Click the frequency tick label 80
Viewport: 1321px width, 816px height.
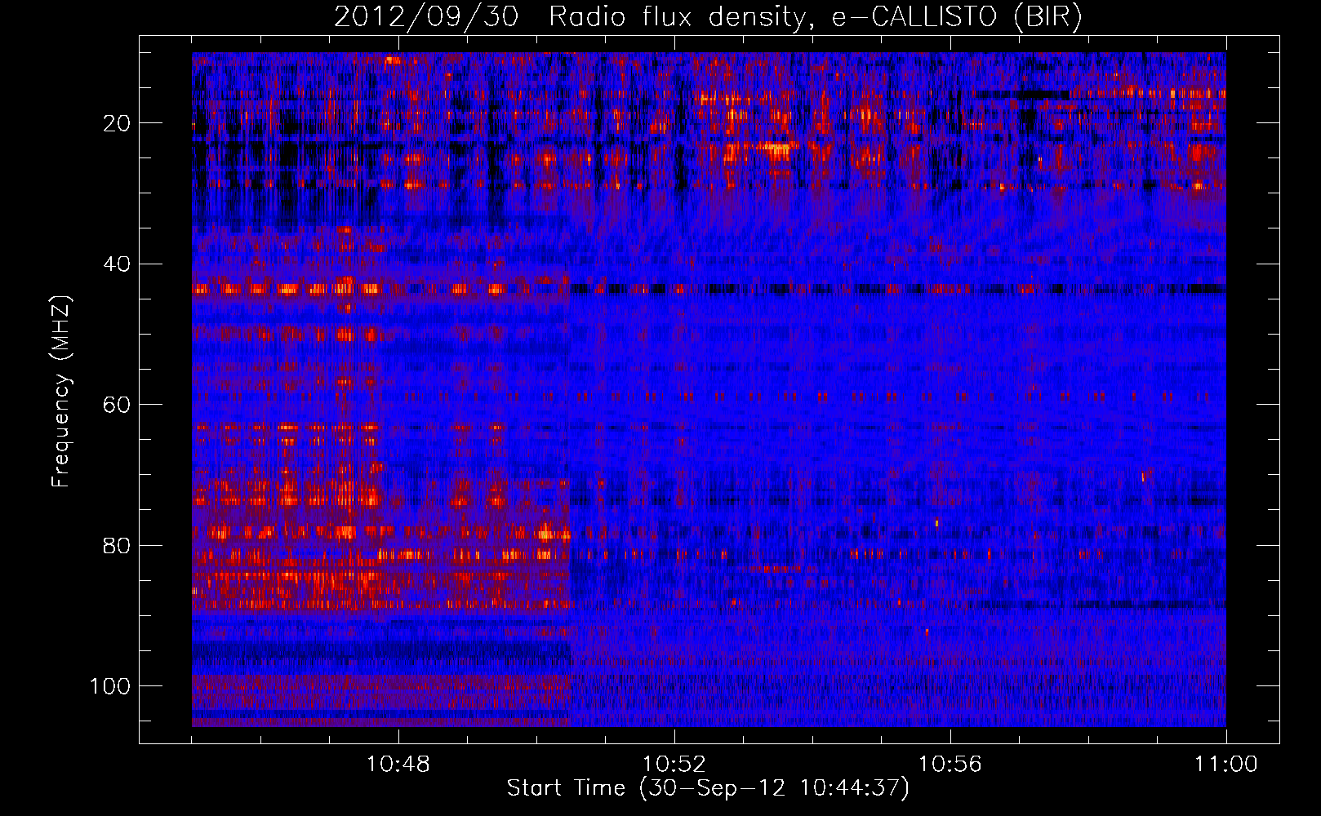pyautogui.click(x=118, y=545)
